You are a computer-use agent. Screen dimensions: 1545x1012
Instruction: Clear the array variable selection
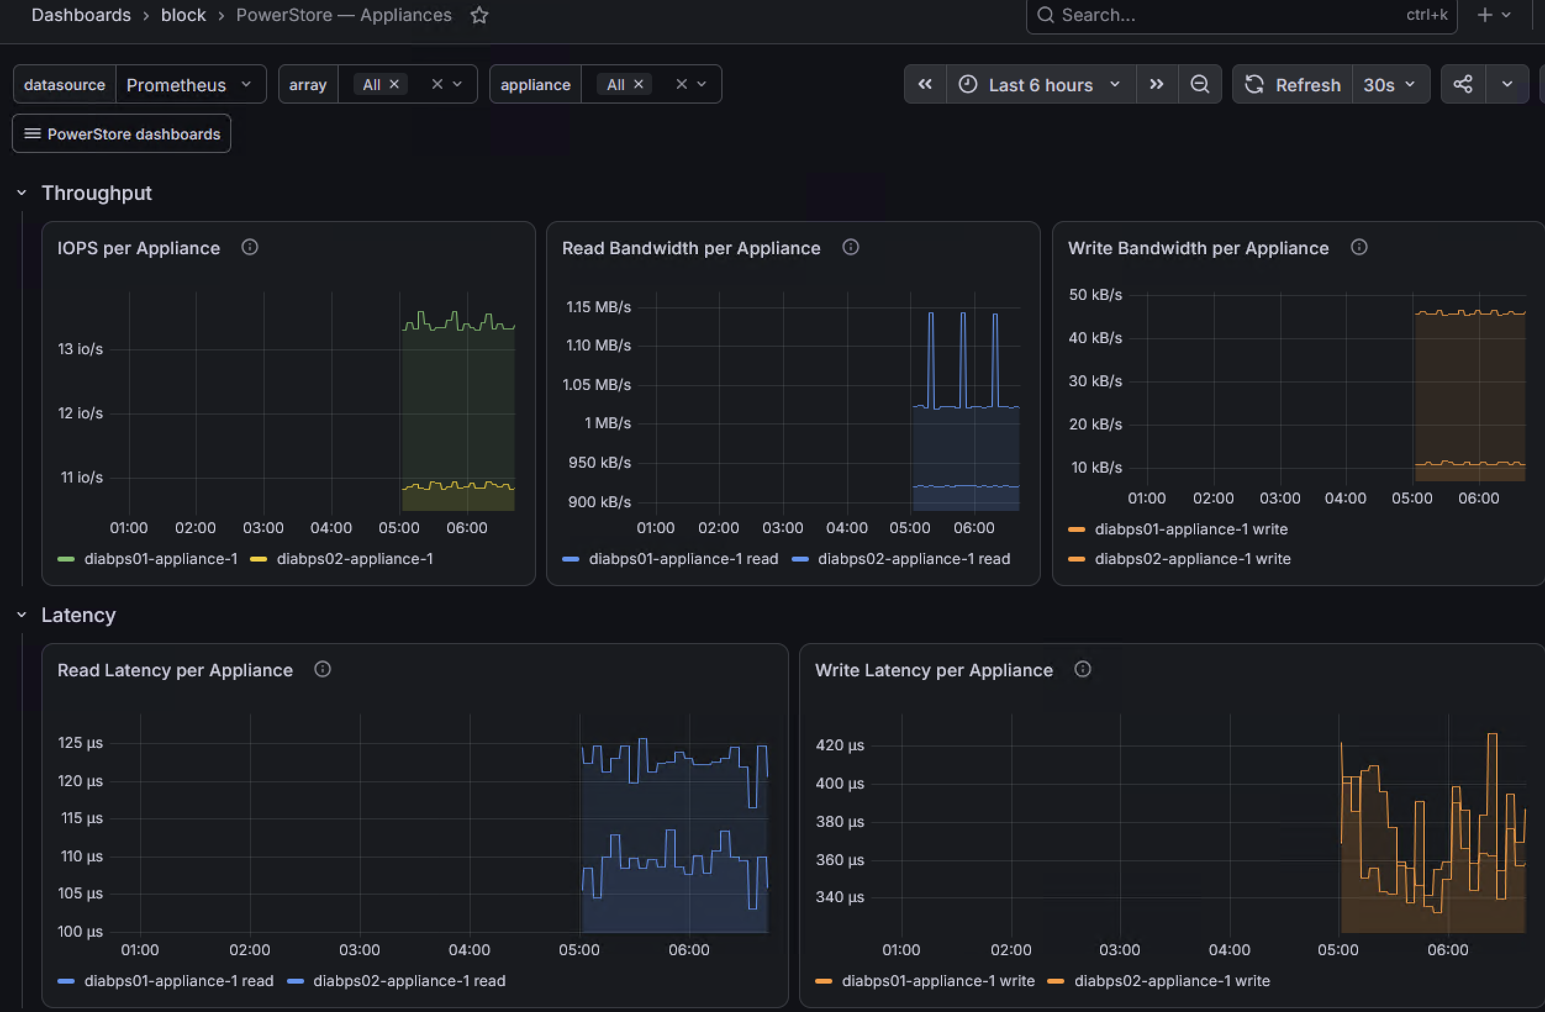(437, 85)
